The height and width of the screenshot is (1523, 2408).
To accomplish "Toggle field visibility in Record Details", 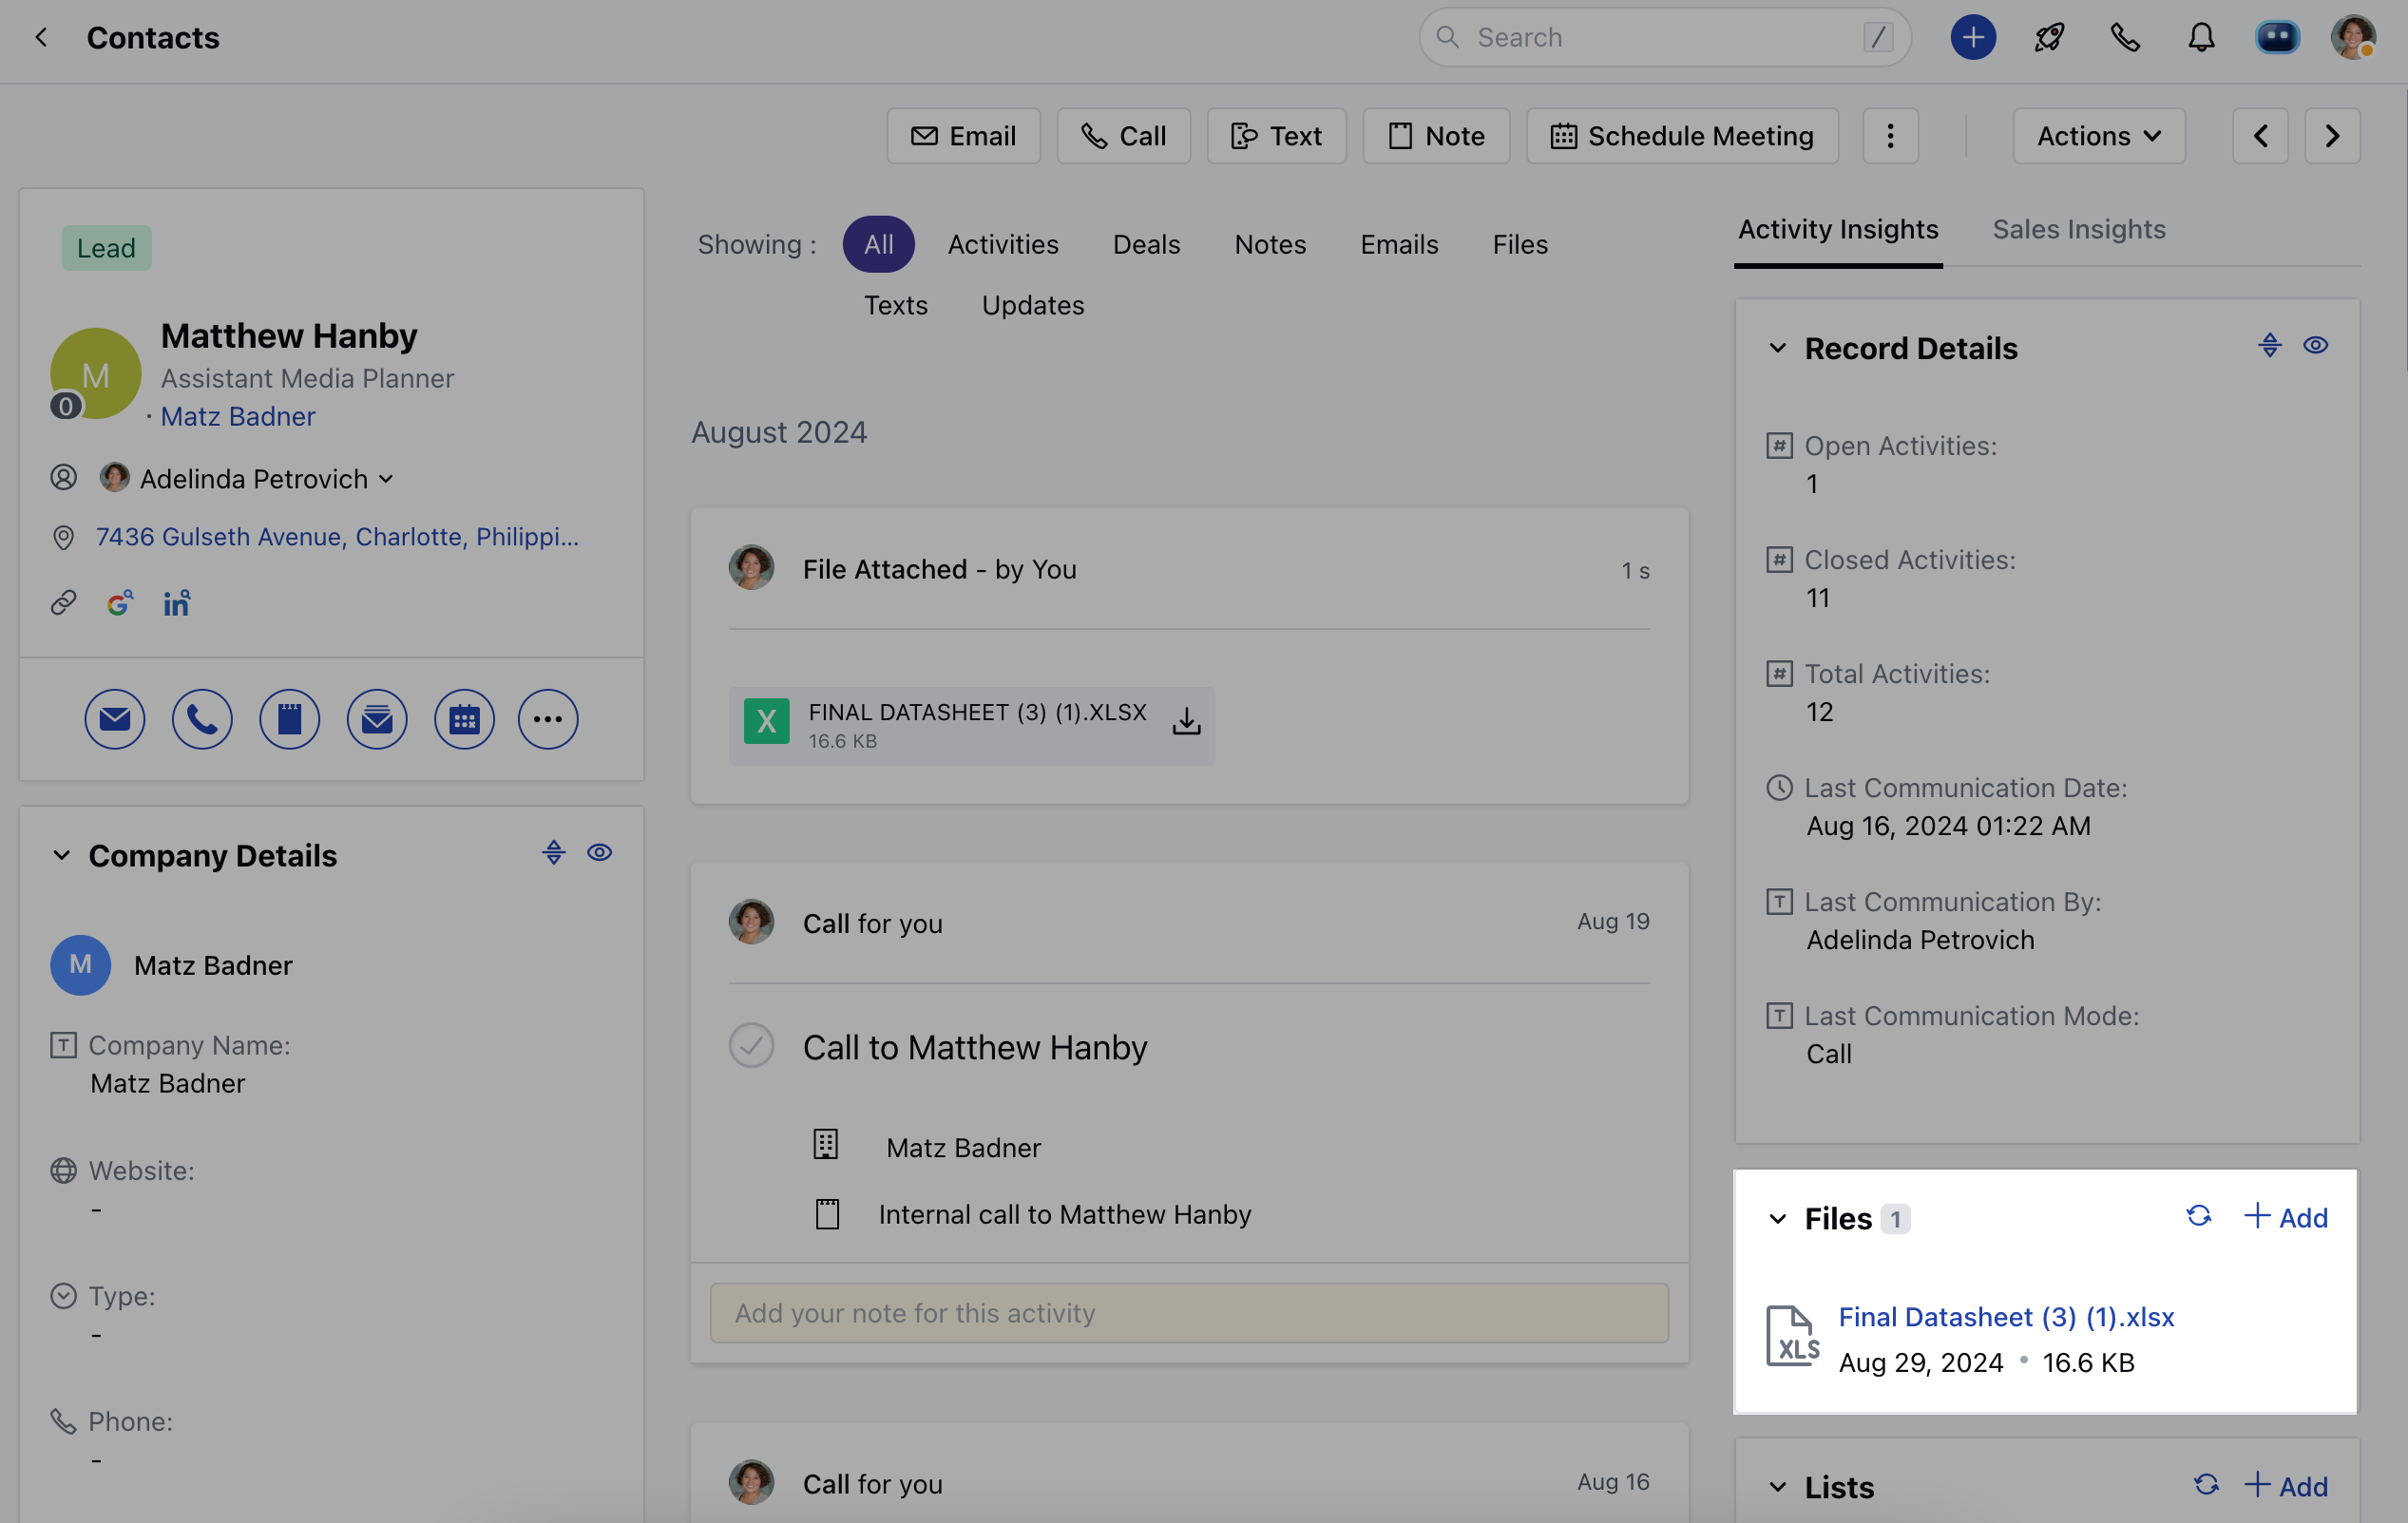I will [2316, 346].
